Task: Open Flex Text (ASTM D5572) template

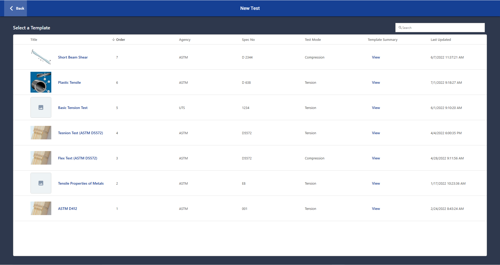Action: (x=78, y=158)
